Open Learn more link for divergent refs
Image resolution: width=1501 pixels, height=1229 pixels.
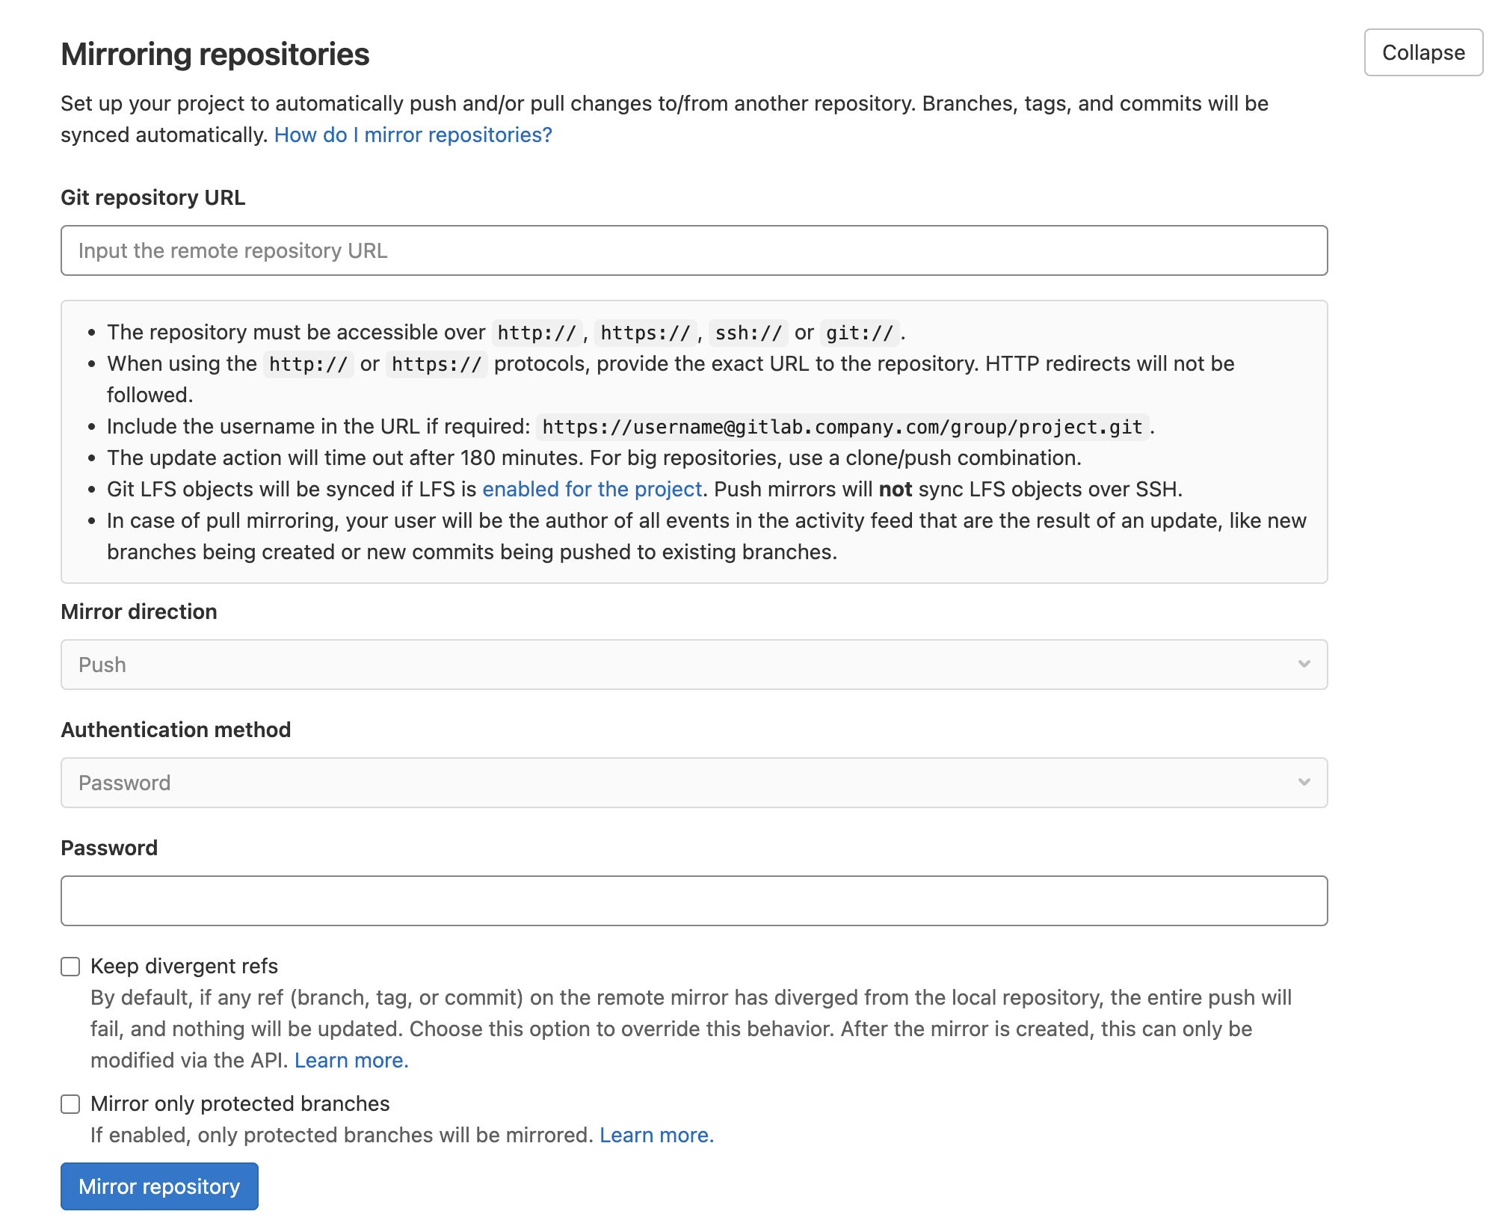coord(351,1060)
